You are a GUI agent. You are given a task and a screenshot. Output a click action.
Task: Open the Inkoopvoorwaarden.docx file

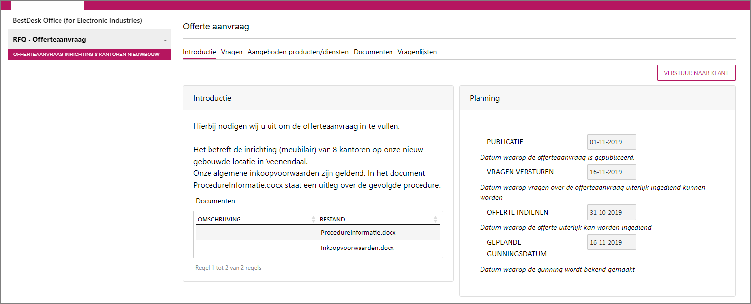pos(357,248)
